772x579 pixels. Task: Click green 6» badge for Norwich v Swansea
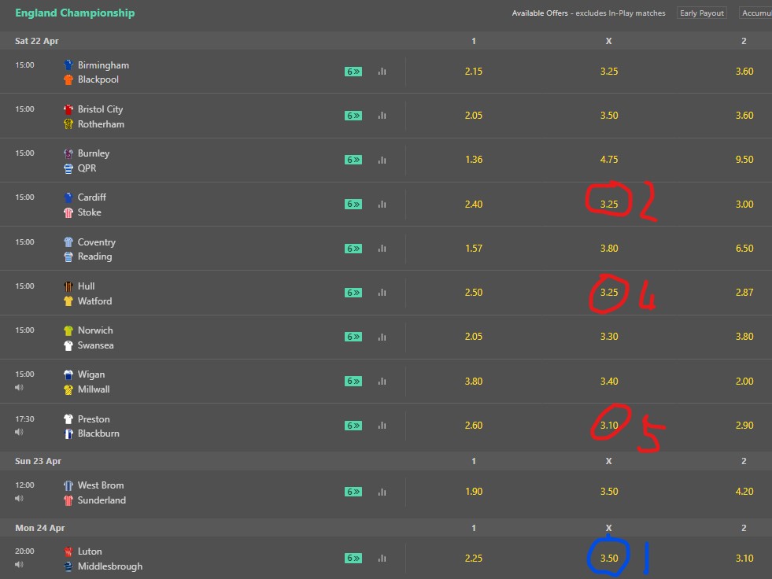pyautogui.click(x=353, y=337)
